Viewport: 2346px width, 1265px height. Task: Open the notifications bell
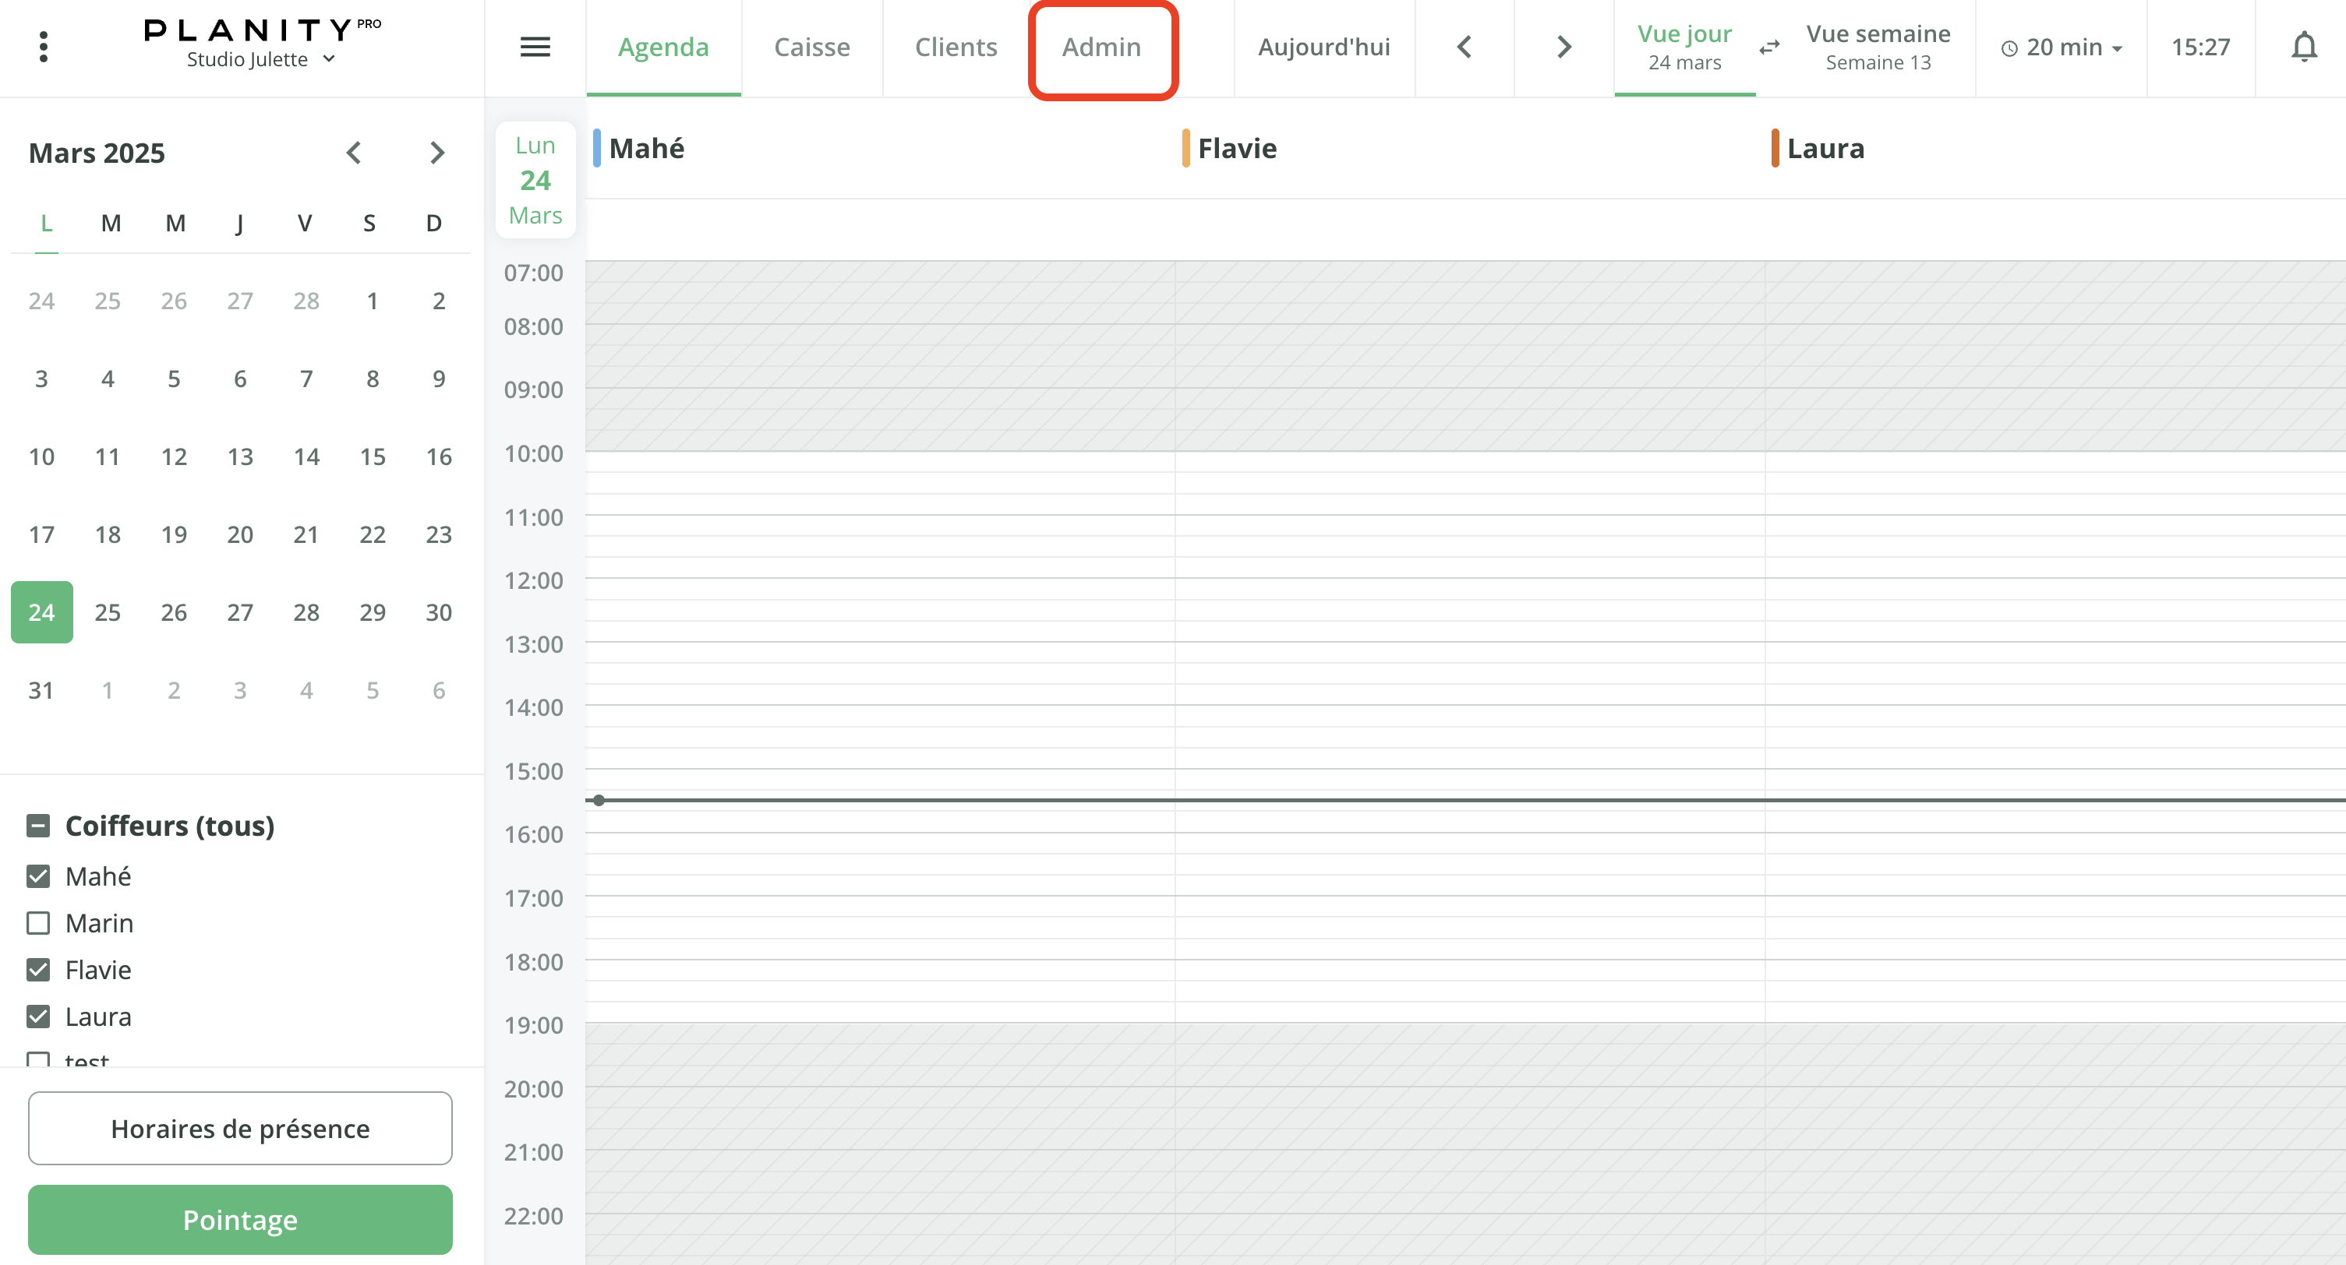2304,47
